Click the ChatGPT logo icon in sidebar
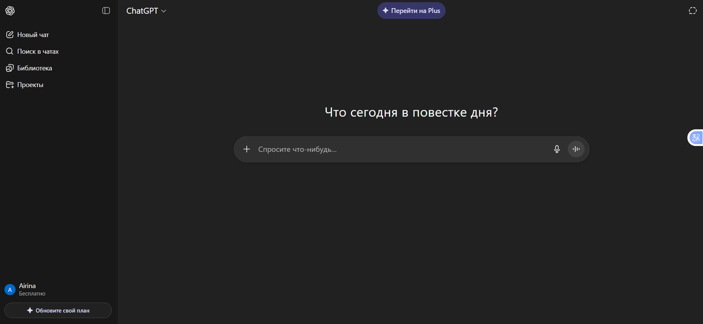The image size is (703, 324). point(10,11)
